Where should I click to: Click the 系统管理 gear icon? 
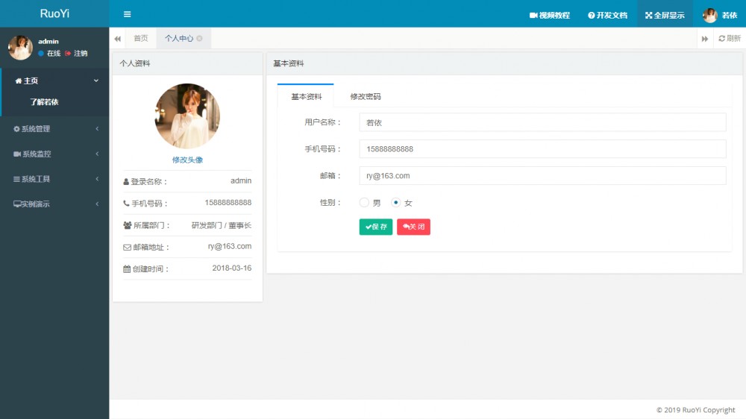pos(16,129)
